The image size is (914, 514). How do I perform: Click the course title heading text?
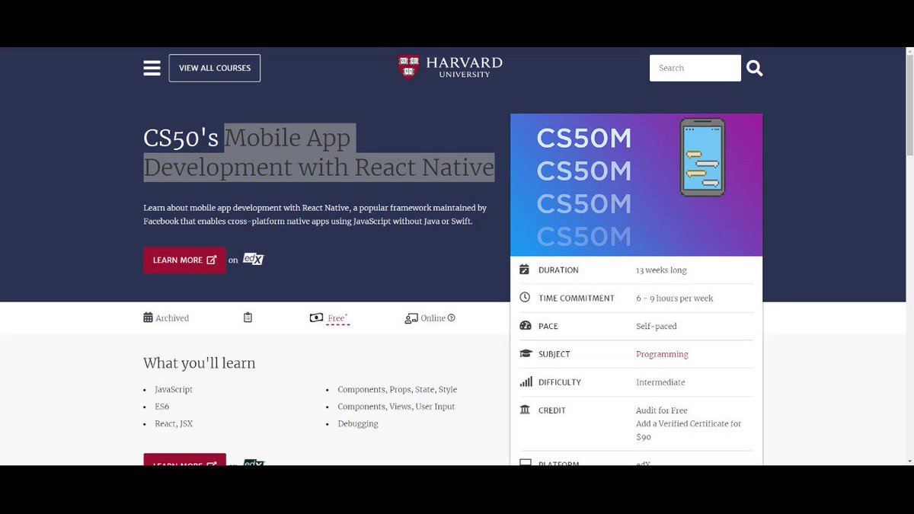[x=318, y=152]
